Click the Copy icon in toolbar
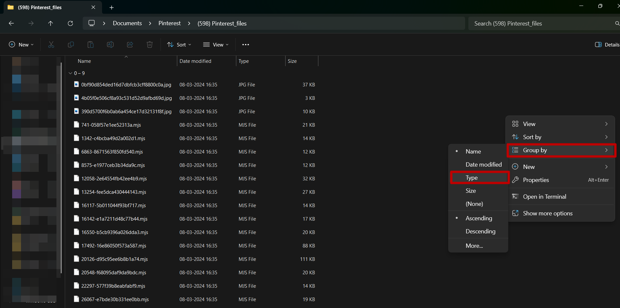This screenshot has height=308, width=620. point(71,45)
